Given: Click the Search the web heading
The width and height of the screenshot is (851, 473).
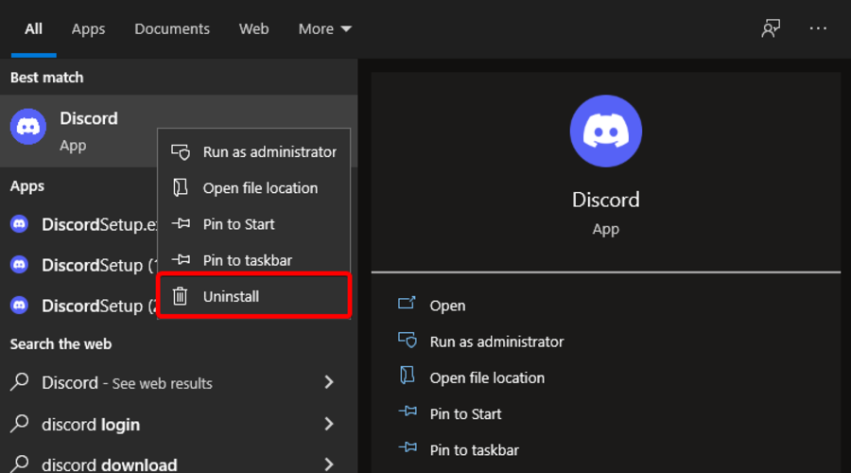Looking at the screenshot, I should pyautogui.click(x=61, y=344).
